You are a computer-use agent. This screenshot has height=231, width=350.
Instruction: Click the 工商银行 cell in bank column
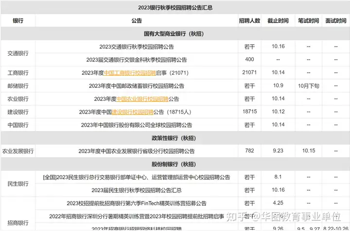pos(18,73)
